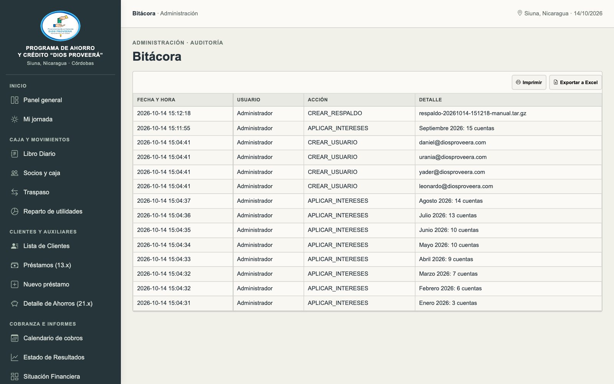The height and width of the screenshot is (384, 614).
Task: Open Libro Diario section
Action: (60, 154)
